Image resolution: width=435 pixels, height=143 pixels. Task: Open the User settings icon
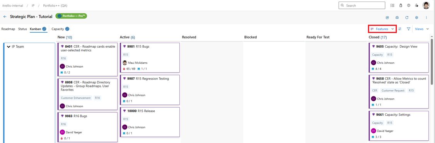[x=416, y=5]
